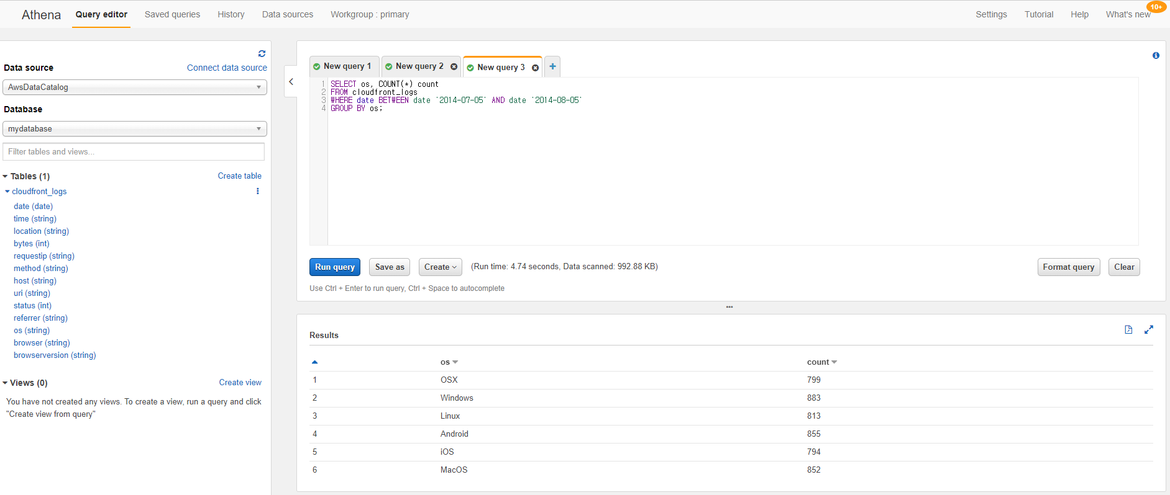Select the status (int) column

[x=32, y=306]
